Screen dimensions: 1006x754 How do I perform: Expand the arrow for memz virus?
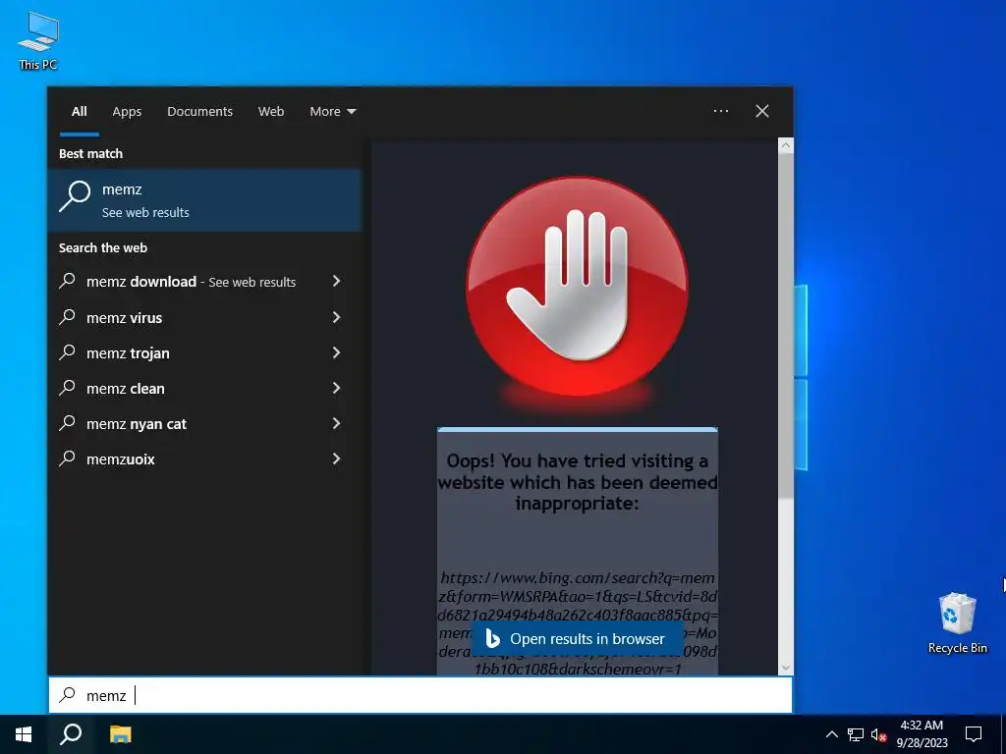click(x=336, y=317)
